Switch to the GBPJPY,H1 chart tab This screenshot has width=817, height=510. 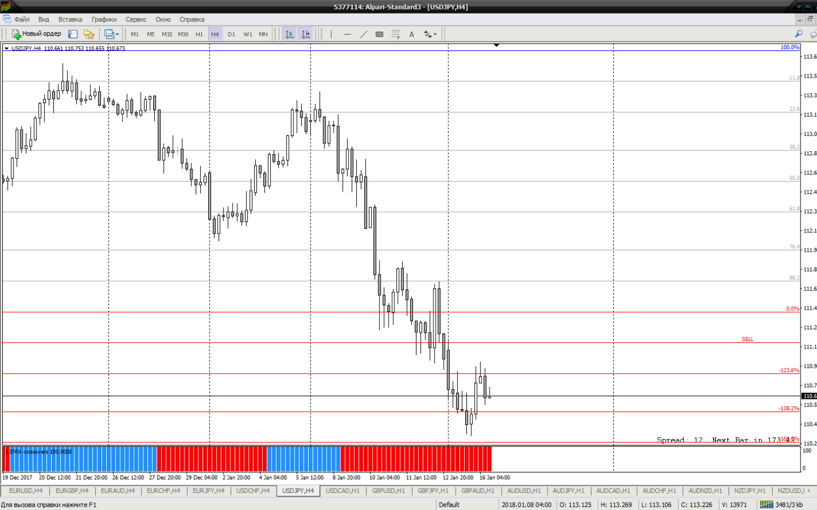click(433, 491)
